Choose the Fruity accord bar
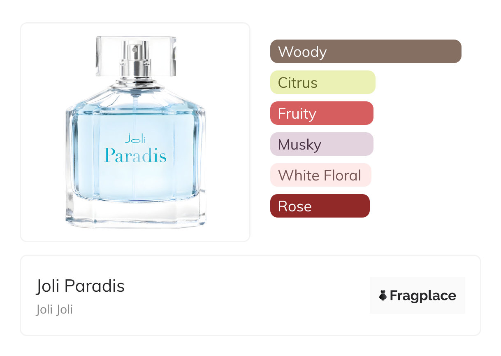This screenshot has height=356, width=501. point(322,113)
